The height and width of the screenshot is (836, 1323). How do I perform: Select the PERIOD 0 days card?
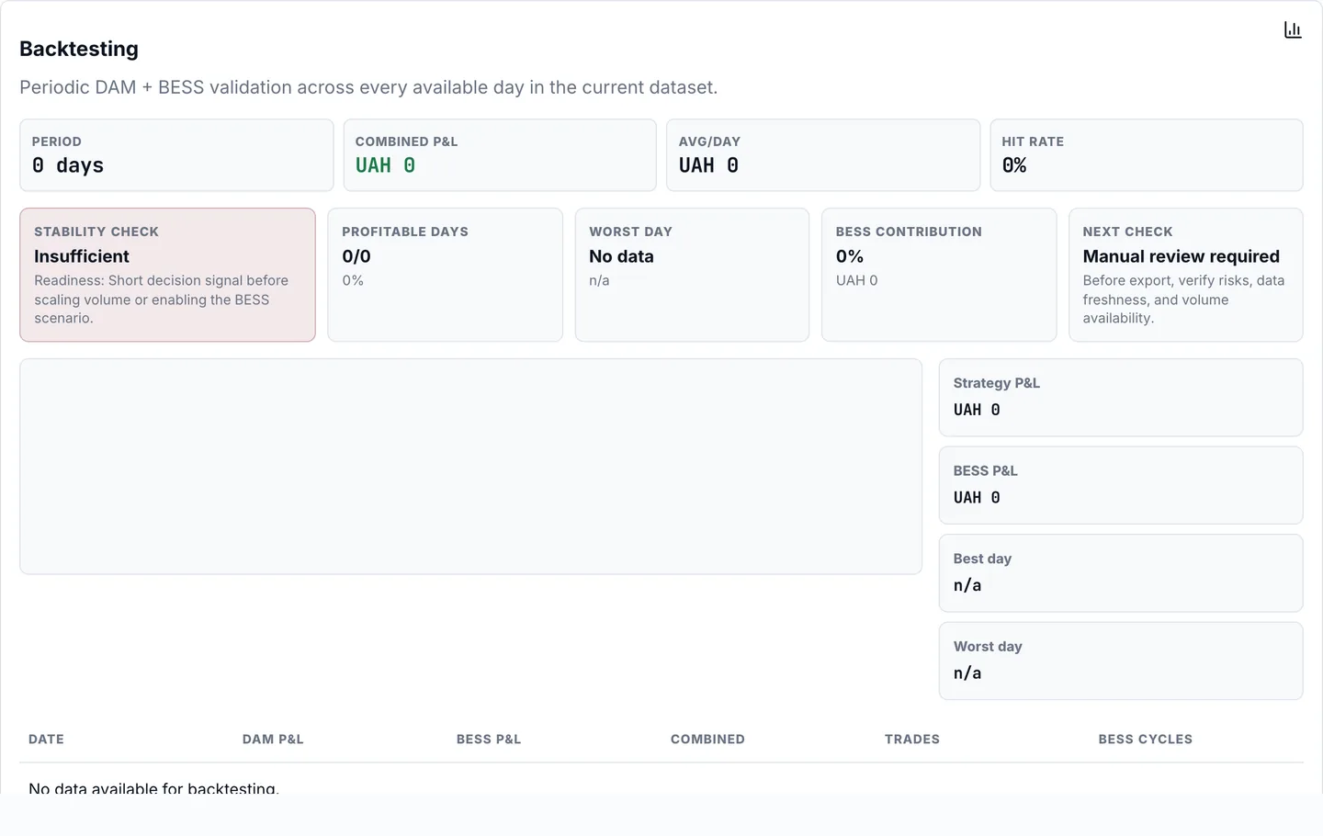[x=176, y=155]
